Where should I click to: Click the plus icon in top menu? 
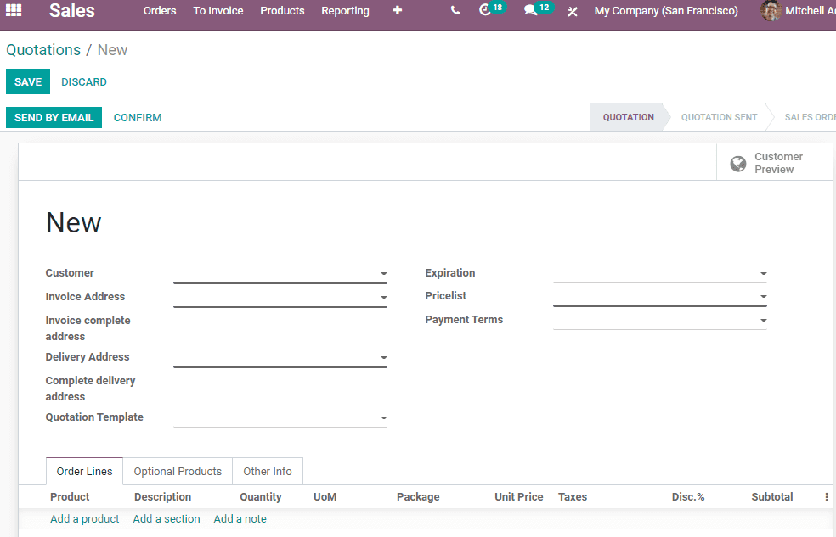point(398,10)
